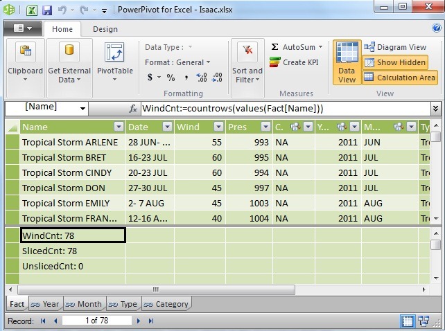Toggle the Data View button

(x=347, y=62)
